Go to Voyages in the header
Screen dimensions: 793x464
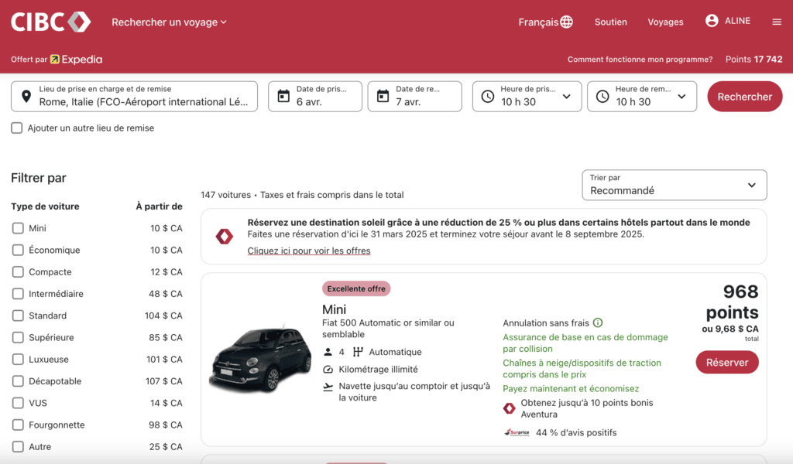(x=665, y=22)
